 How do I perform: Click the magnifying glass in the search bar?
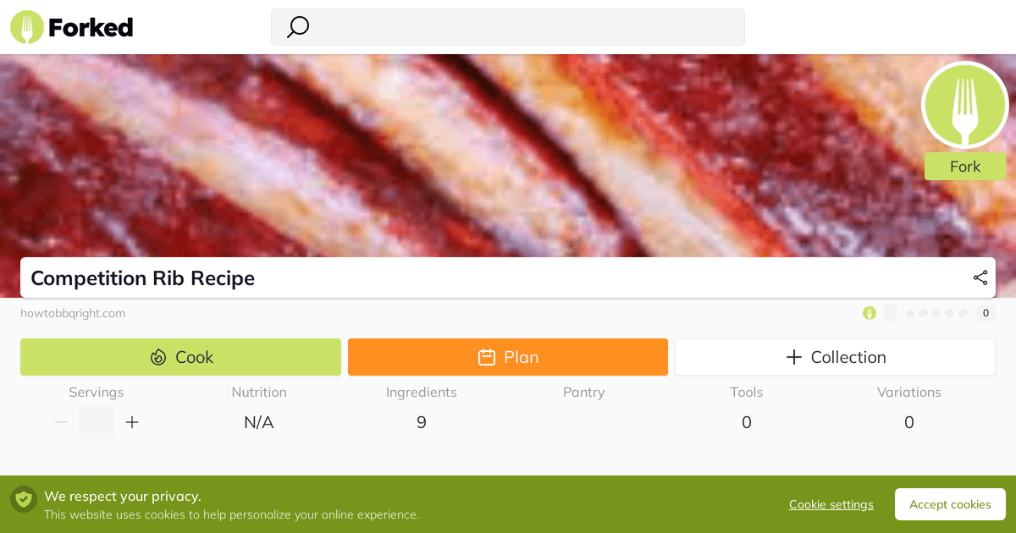pos(296,26)
